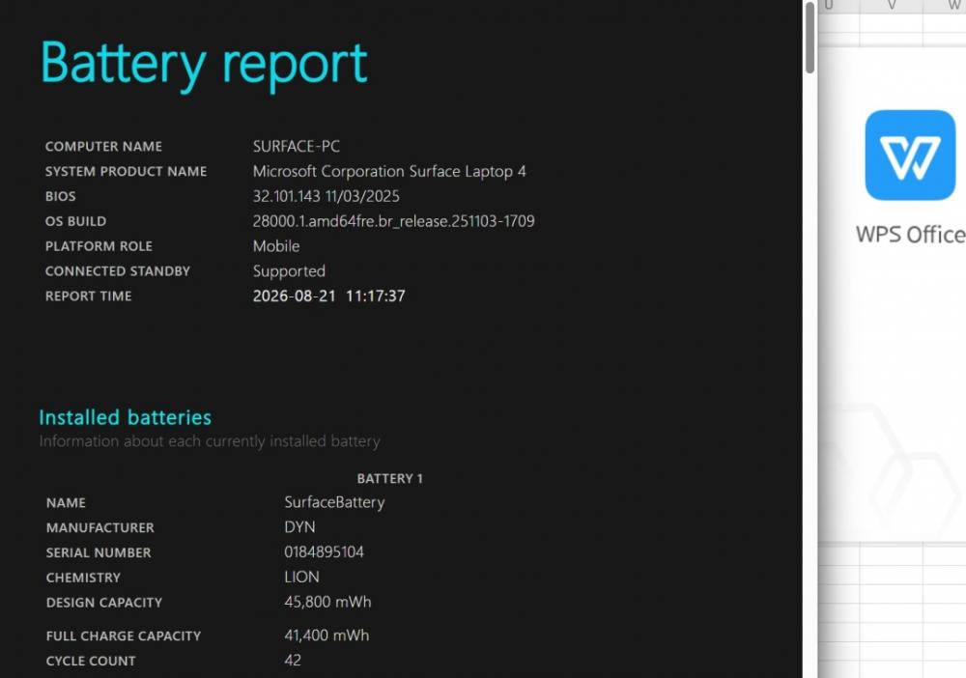Select serial number 0184895104
966x678 pixels.
[x=324, y=552]
